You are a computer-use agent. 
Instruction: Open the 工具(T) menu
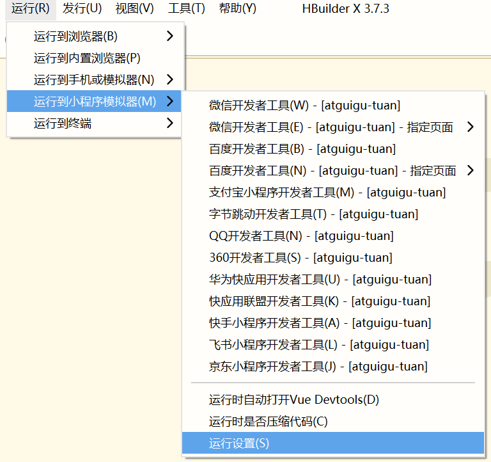pos(186,9)
